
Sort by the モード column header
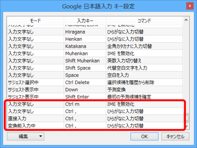36,20
